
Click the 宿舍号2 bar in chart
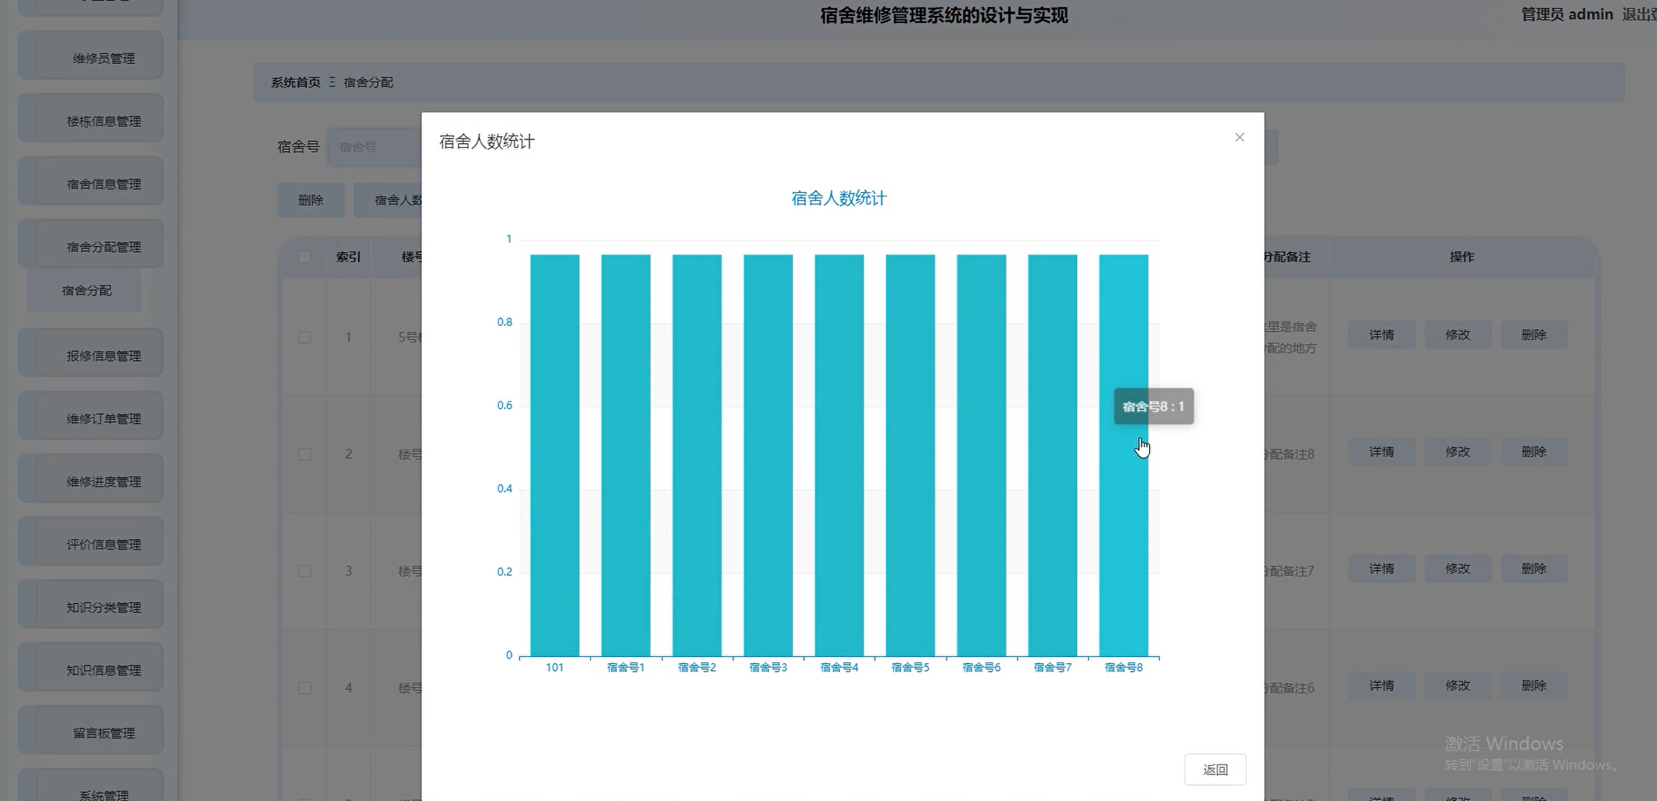pos(697,455)
